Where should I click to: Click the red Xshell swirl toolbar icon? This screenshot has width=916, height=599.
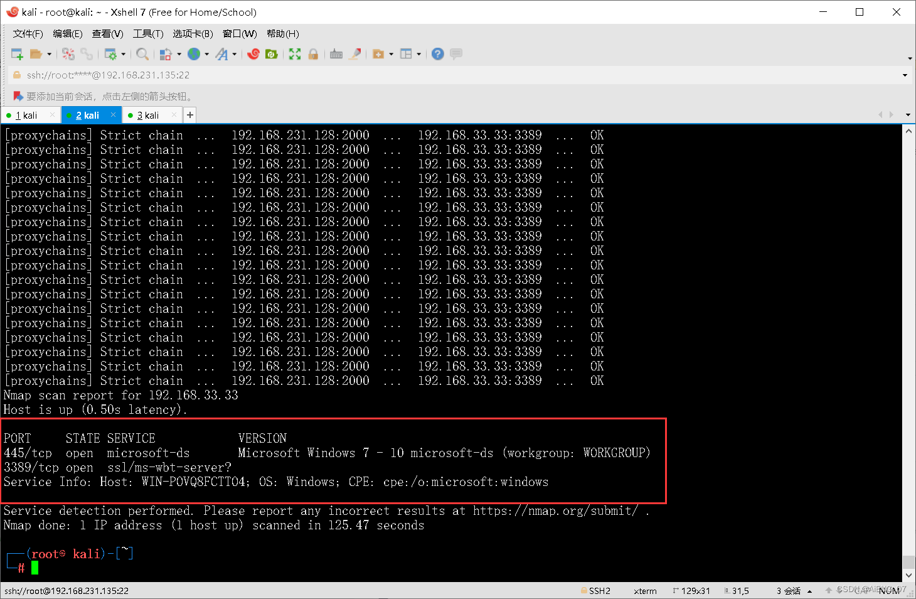point(253,54)
